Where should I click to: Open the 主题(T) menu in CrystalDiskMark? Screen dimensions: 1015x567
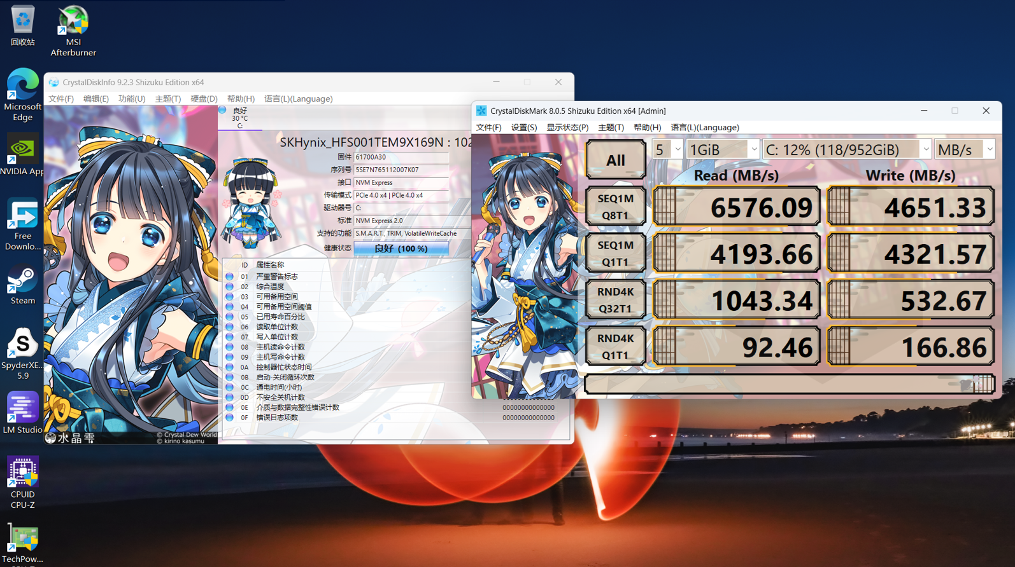pyautogui.click(x=611, y=127)
